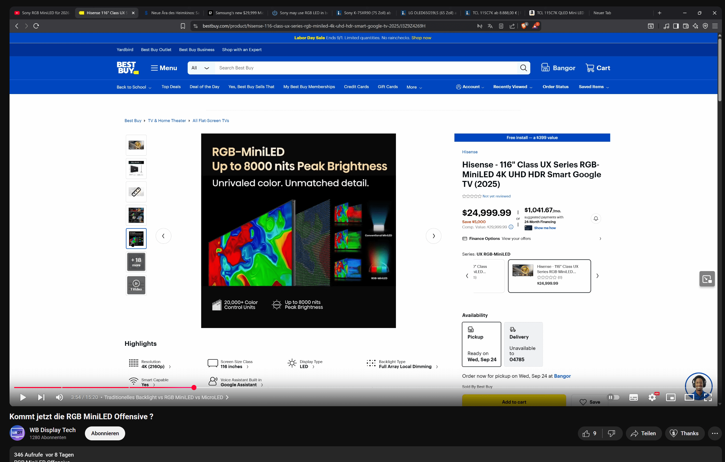
Task: Select the Delivery availability option
Action: tap(523, 344)
